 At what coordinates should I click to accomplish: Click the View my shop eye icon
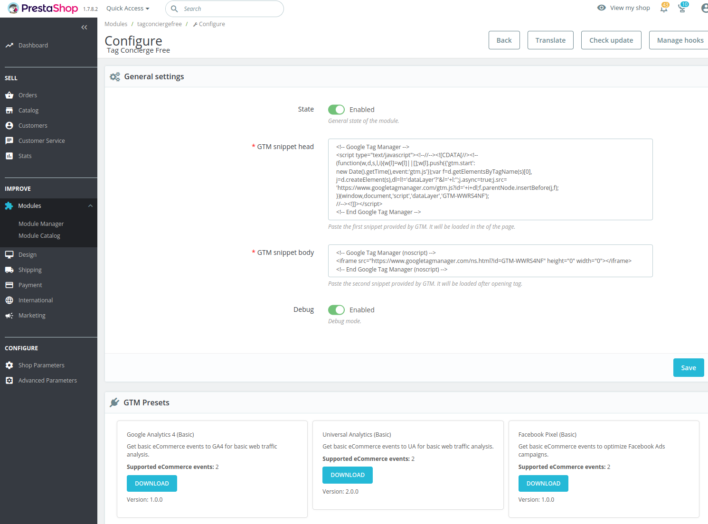pyautogui.click(x=602, y=8)
